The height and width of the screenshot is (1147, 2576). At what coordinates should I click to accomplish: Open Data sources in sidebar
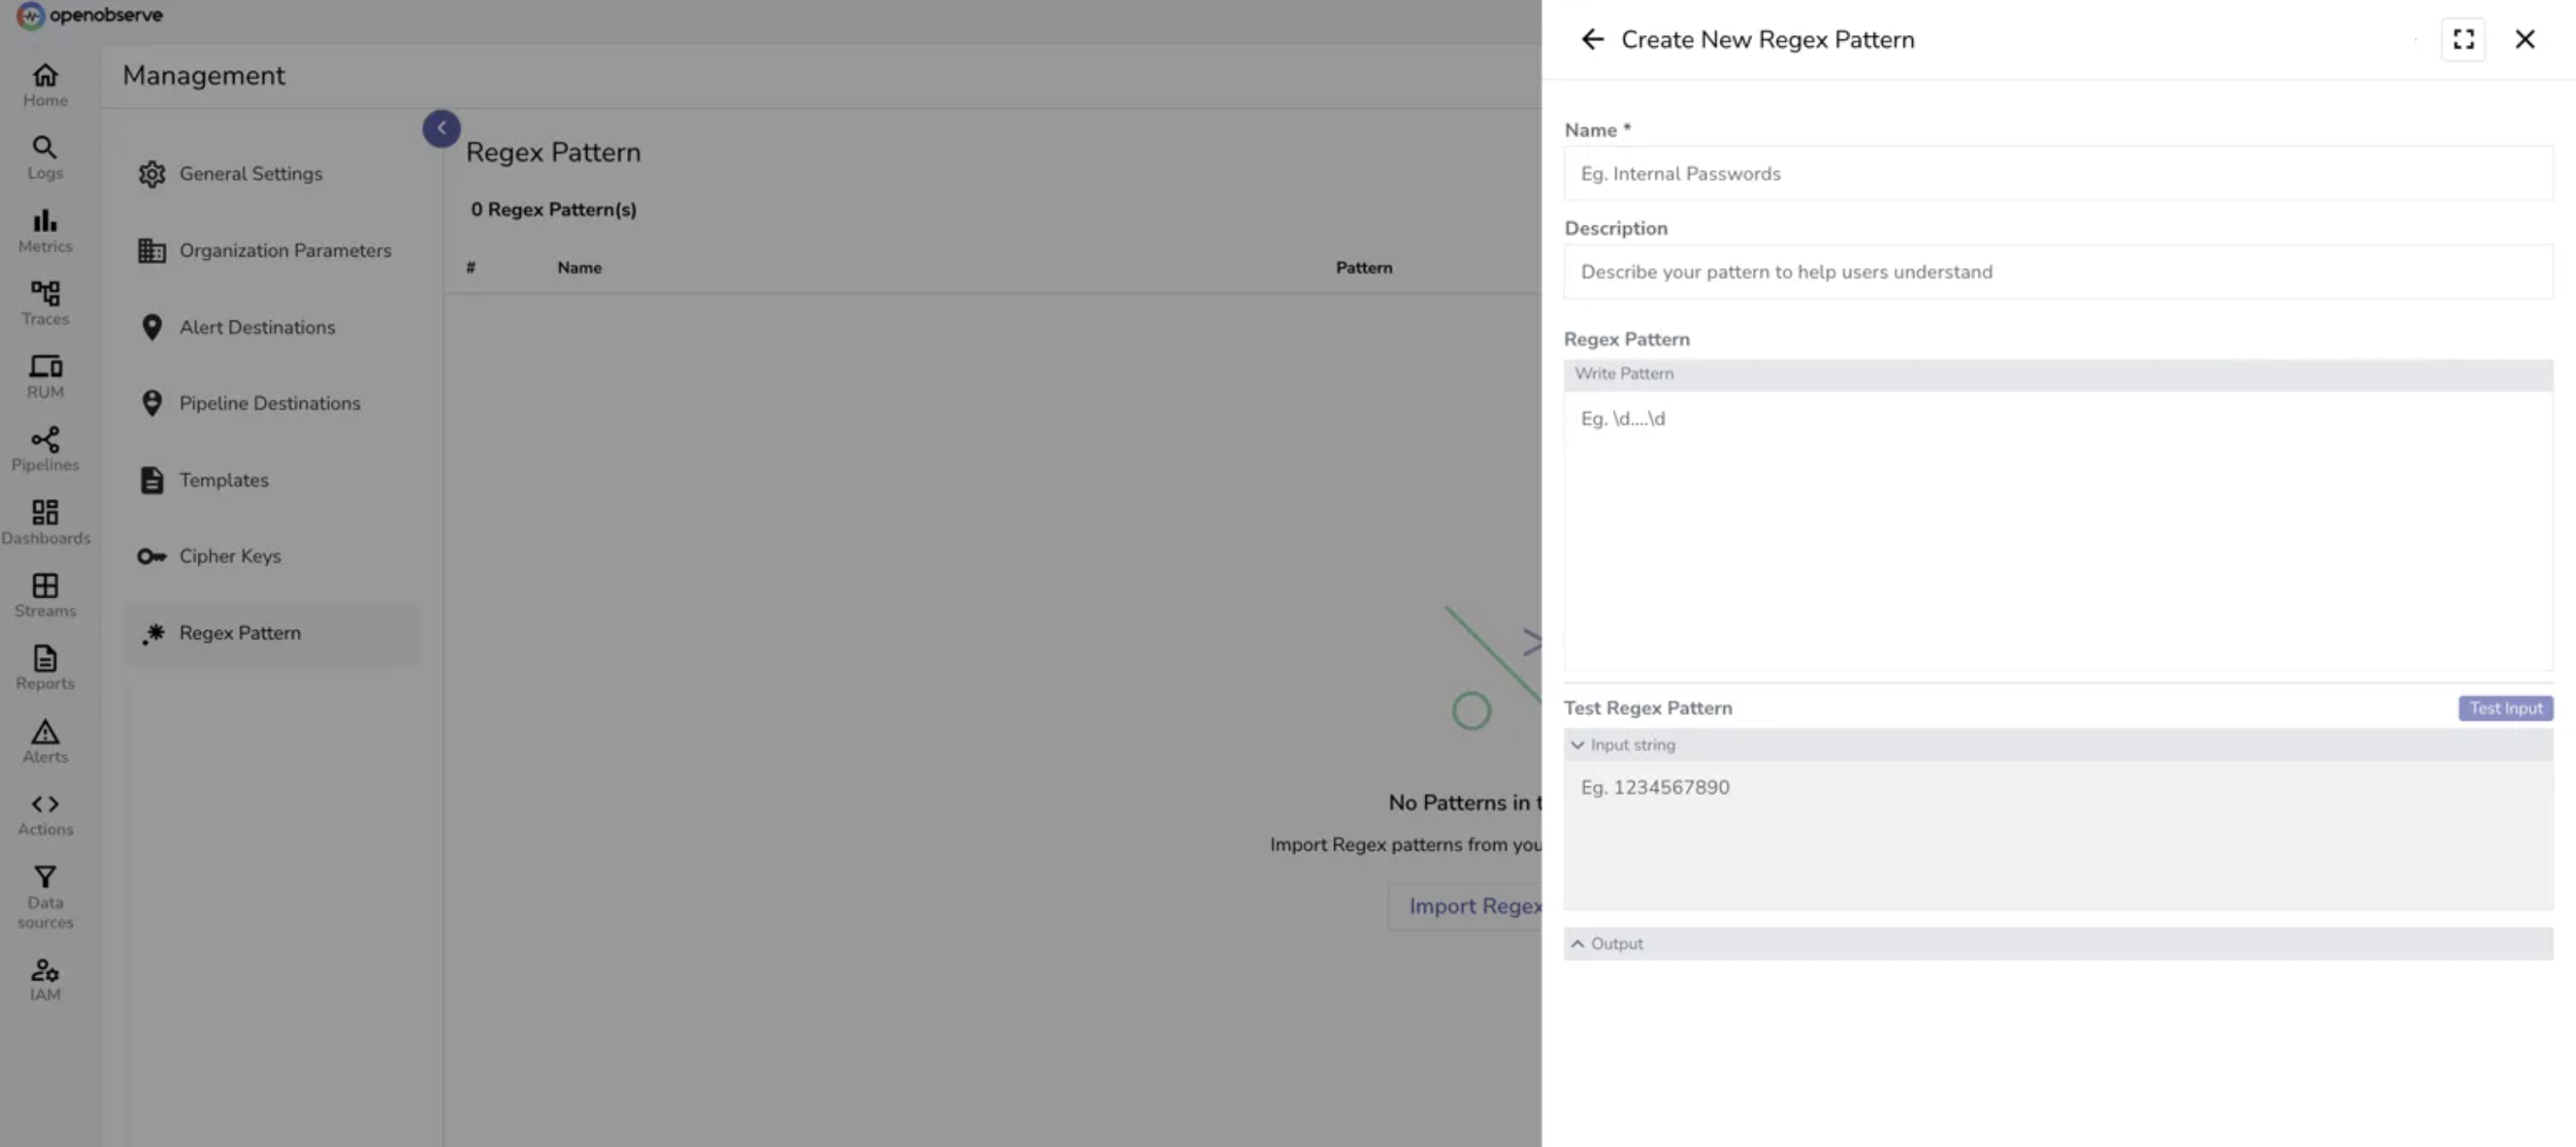(45, 898)
